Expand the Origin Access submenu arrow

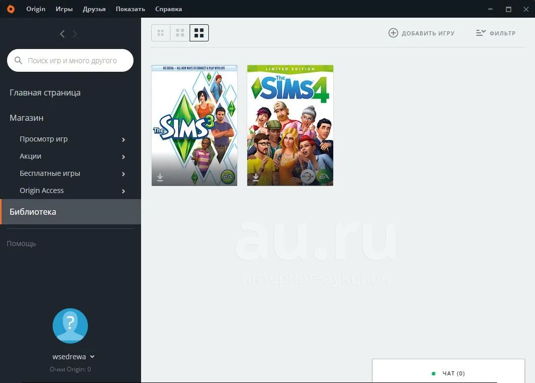point(123,191)
